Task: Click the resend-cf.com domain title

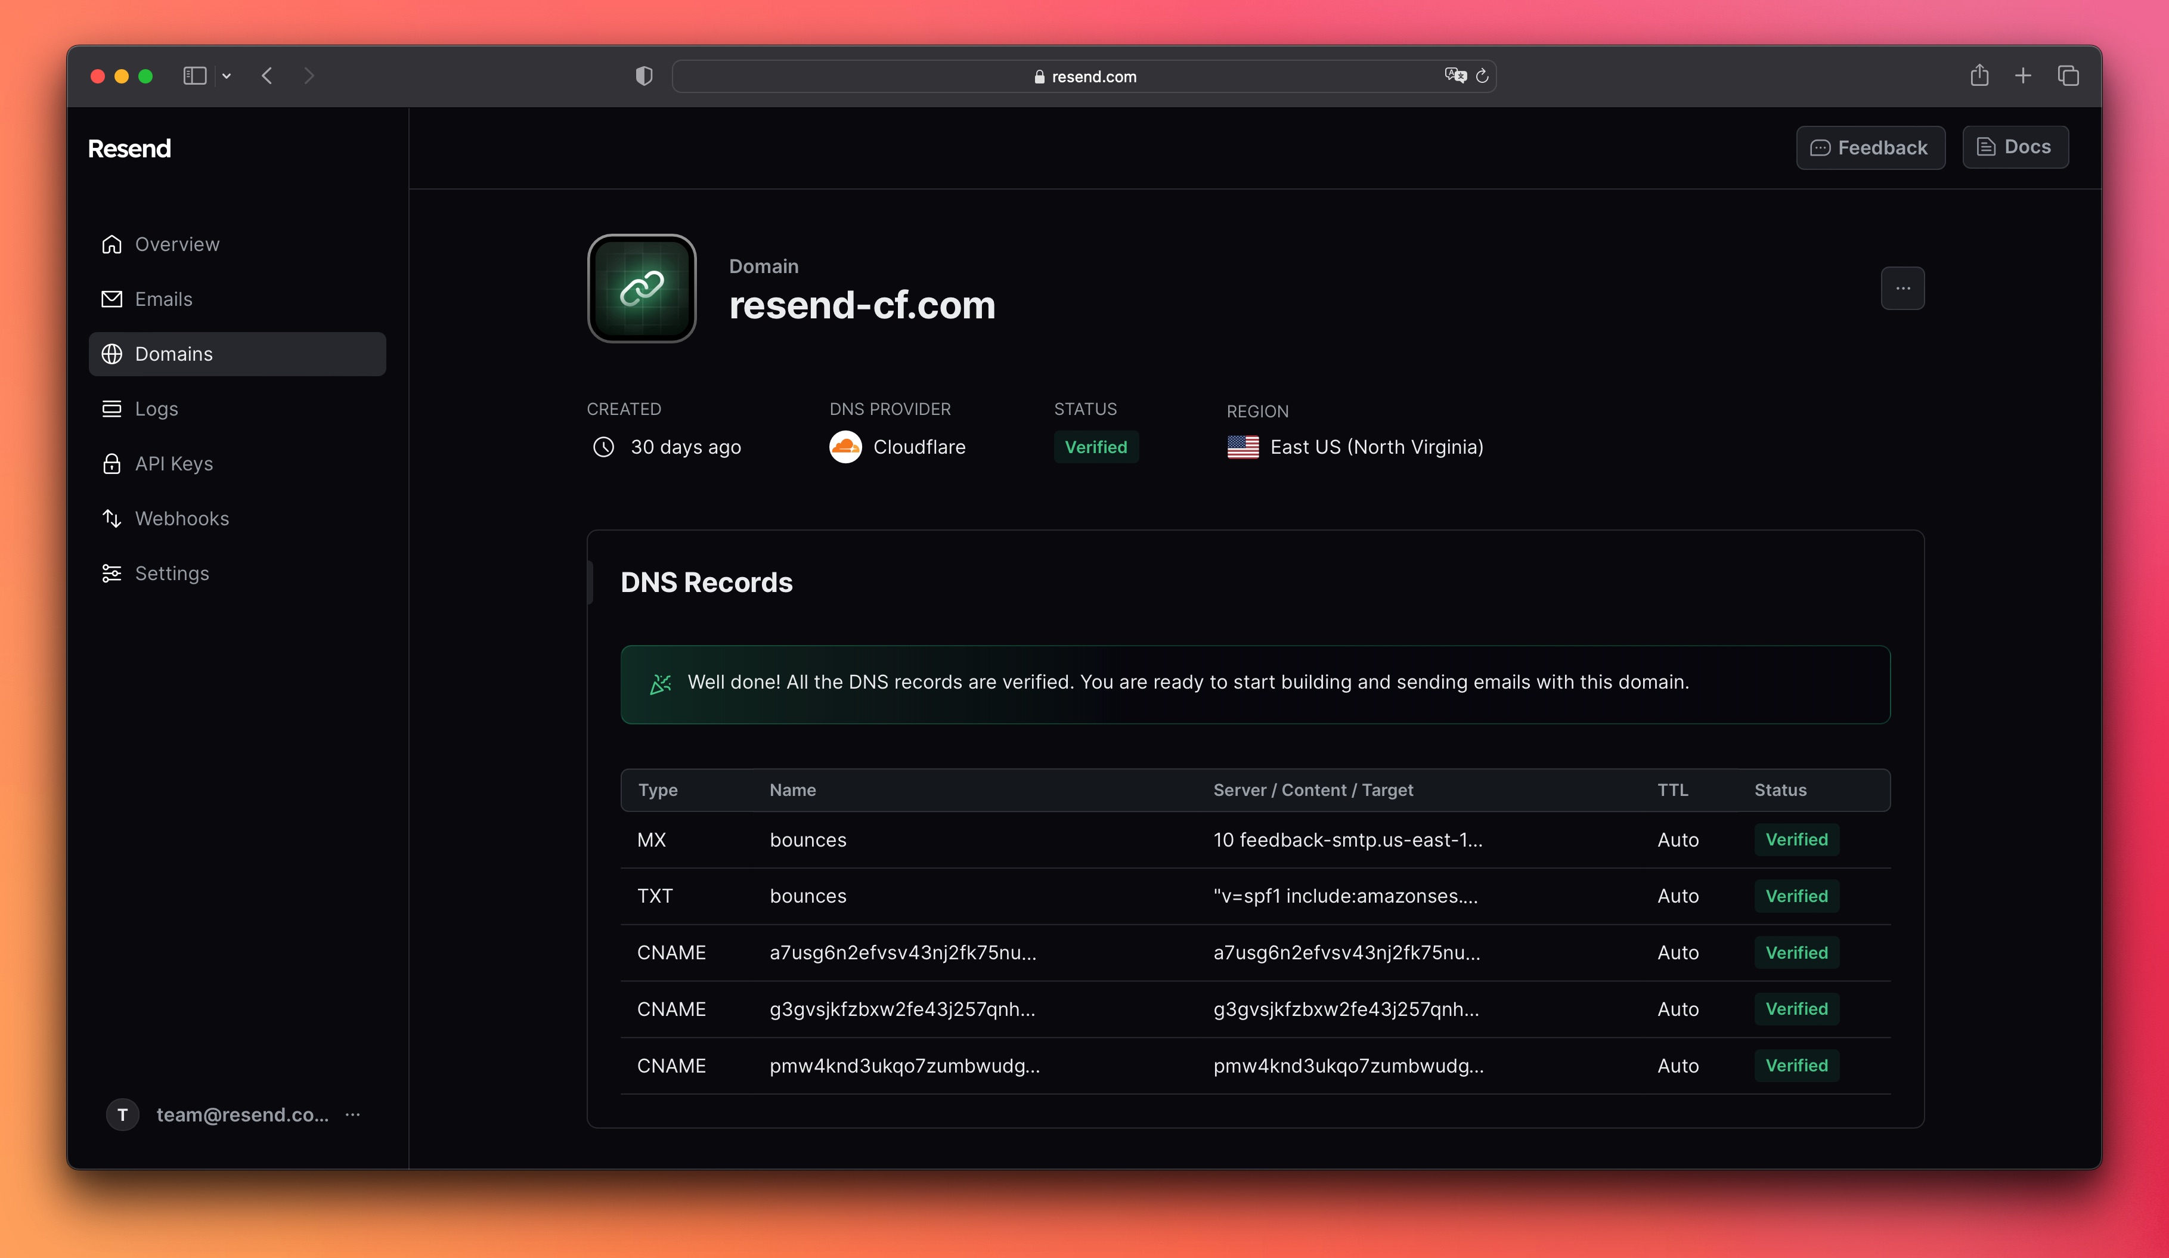Action: coord(862,305)
